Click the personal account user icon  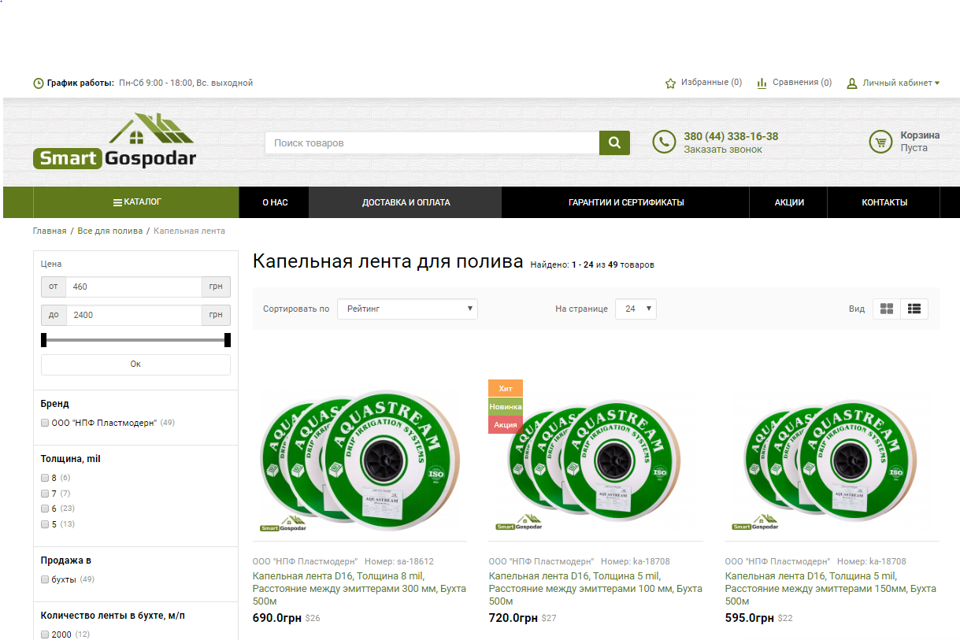851,83
